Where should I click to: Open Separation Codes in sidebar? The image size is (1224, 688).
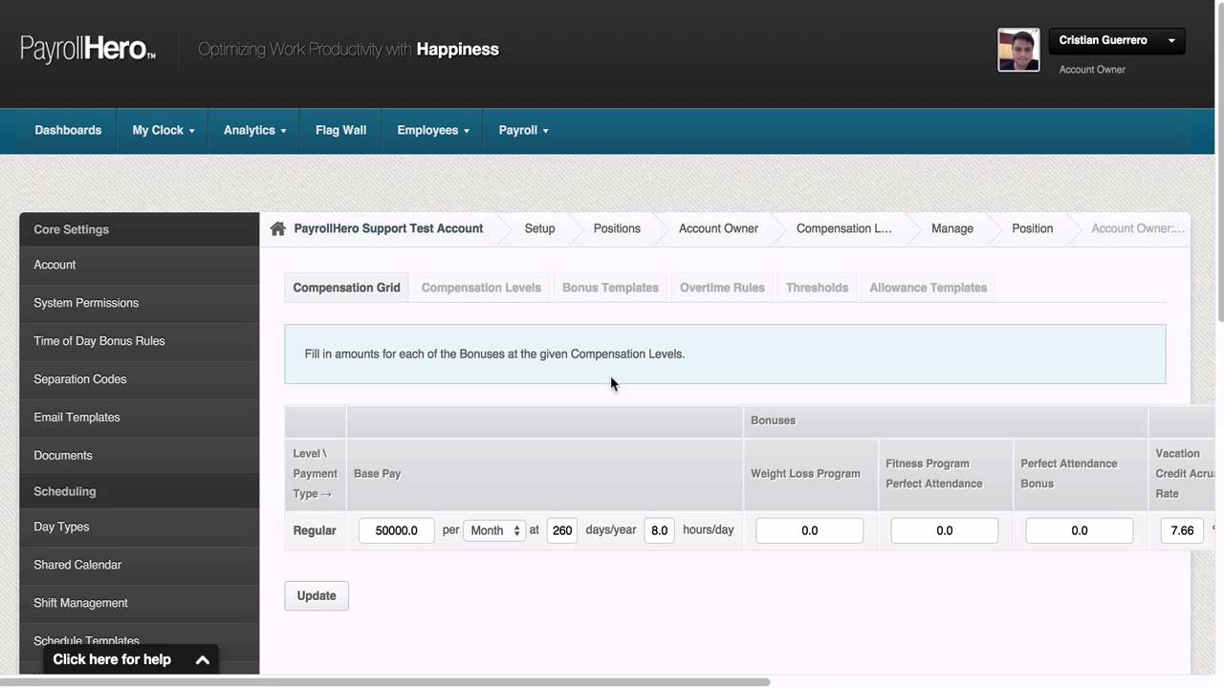click(139, 379)
